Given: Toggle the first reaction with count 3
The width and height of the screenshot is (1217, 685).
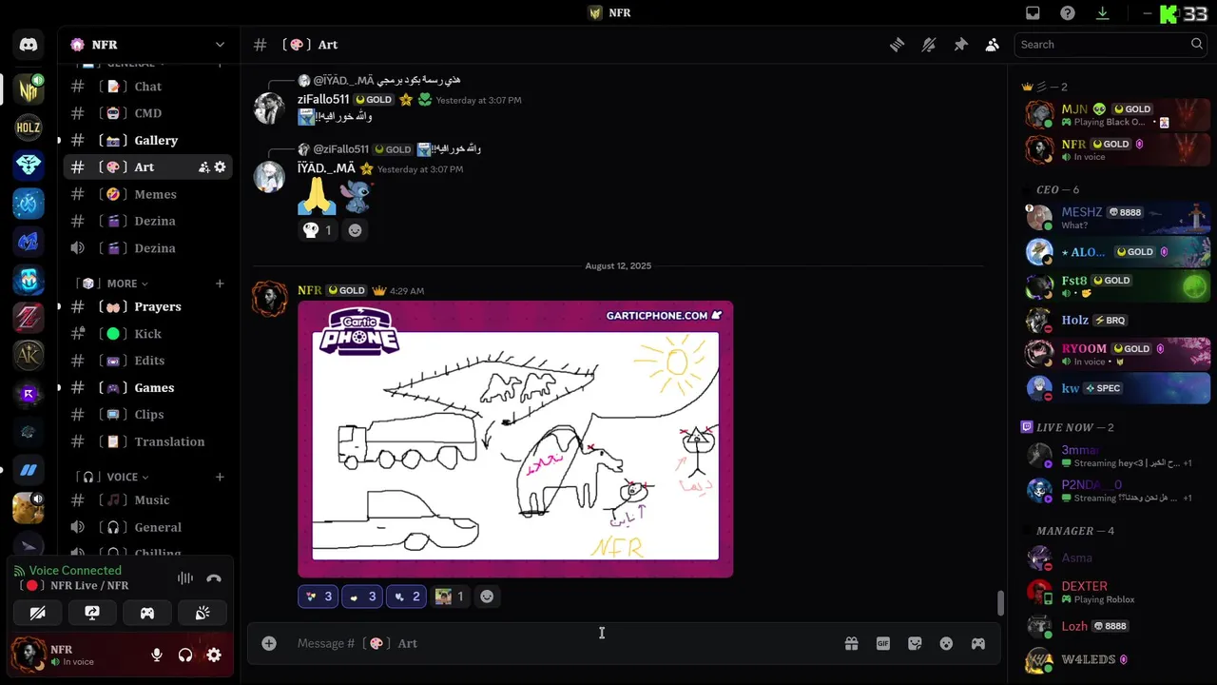Looking at the screenshot, I should click(x=318, y=597).
